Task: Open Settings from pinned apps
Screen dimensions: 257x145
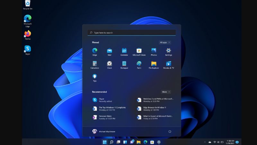Action: [x=168, y=52]
